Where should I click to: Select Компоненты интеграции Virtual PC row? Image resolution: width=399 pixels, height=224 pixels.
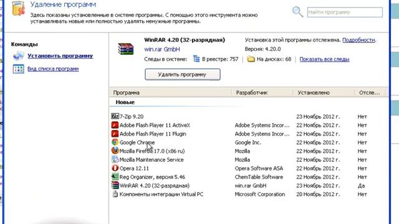[249, 194]
